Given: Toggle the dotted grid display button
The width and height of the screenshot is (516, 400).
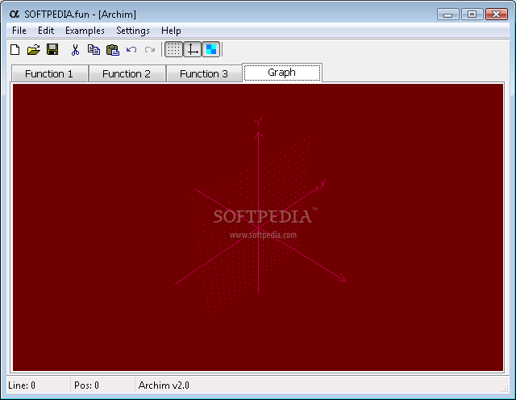Looking at the screenshot, I should (173, 49).
